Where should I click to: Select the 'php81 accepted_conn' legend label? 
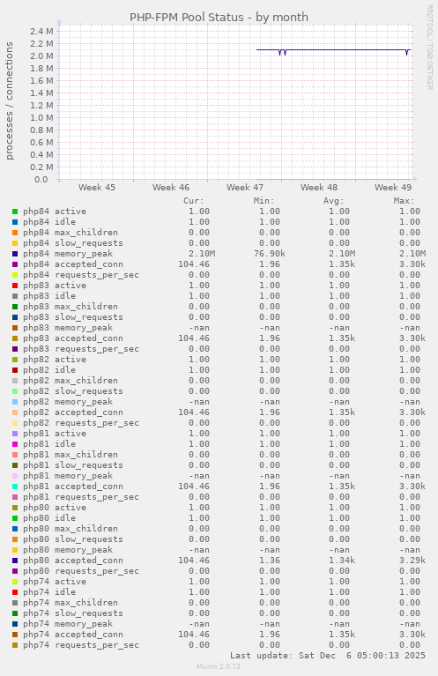pyautogui.click(x=73, y=487)
